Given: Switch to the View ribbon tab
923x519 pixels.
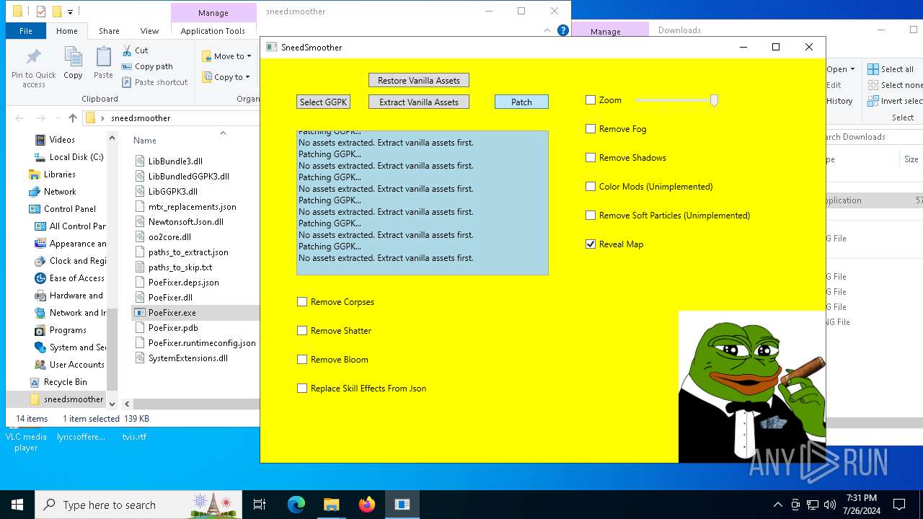Looking at the screenshot, I should 149,31.
